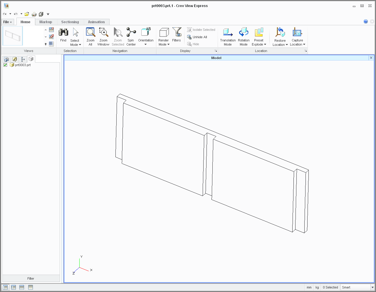This screenshot has width=376, height=292.
Task: Activate the Zoom Window tool
Action: click(x=103, y=37)
